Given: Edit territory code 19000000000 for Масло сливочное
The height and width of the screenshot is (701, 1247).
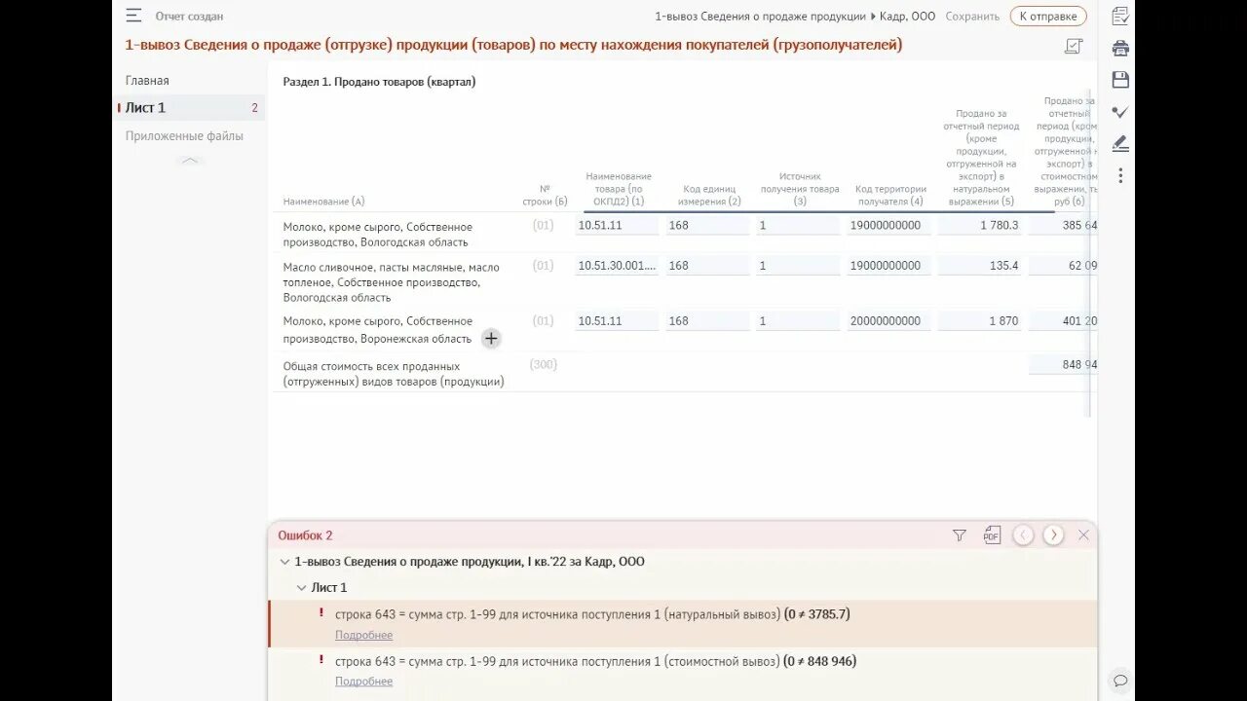Looking at the screenshot, I should (x=888, y=266).
